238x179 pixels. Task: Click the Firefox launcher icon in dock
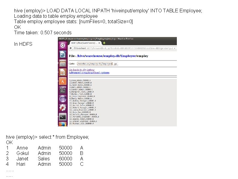(x=63, y=124)
